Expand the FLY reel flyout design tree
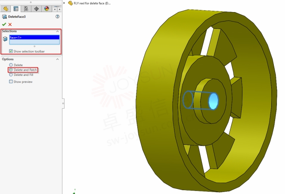Image resolution: width=285 pixels, height=194 pixels. pyautogui.click(x=65, y=3)
